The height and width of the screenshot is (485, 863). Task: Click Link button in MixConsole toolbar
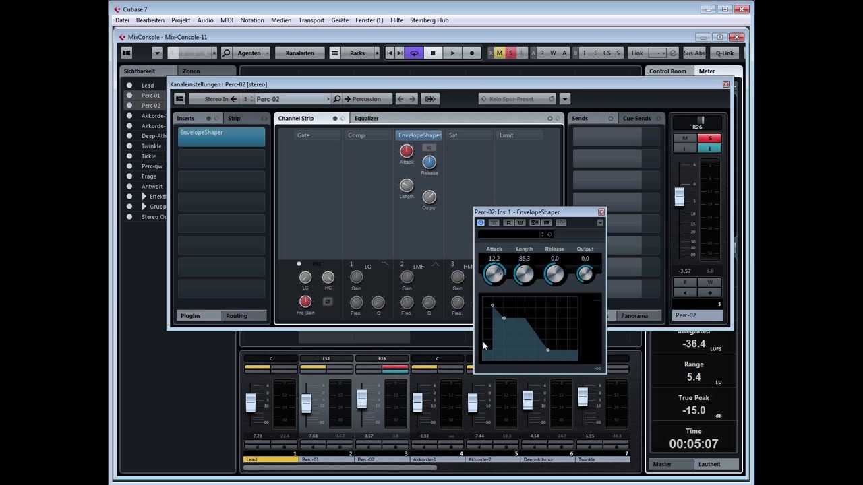pos(637,53)
